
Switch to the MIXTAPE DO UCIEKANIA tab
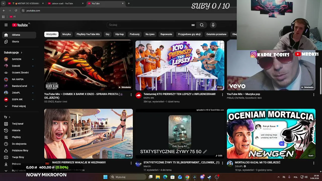tap(26, 4)
